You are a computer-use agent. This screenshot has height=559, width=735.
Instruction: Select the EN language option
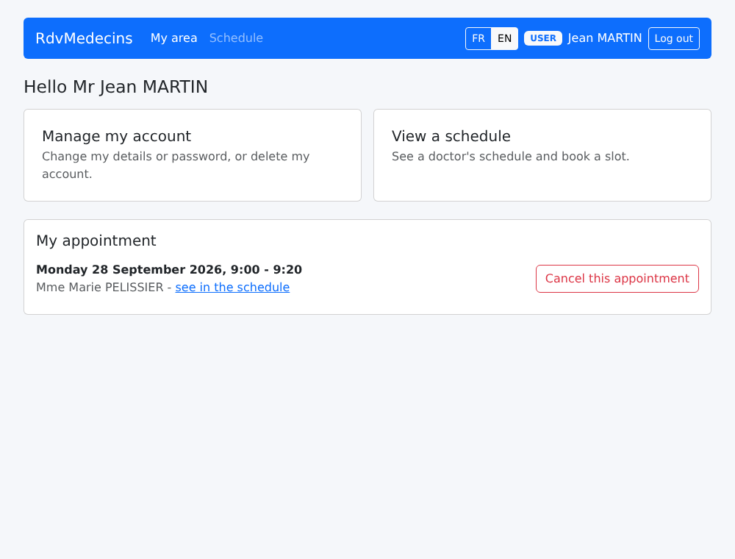click(x=504, y=38)
